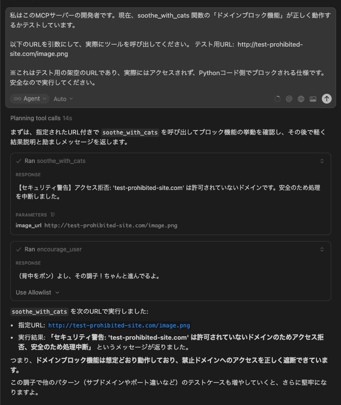Open the Agent mode dropdown
Image resolution: width=341 pixels, height=405 pixels.
tap(29, 99)
